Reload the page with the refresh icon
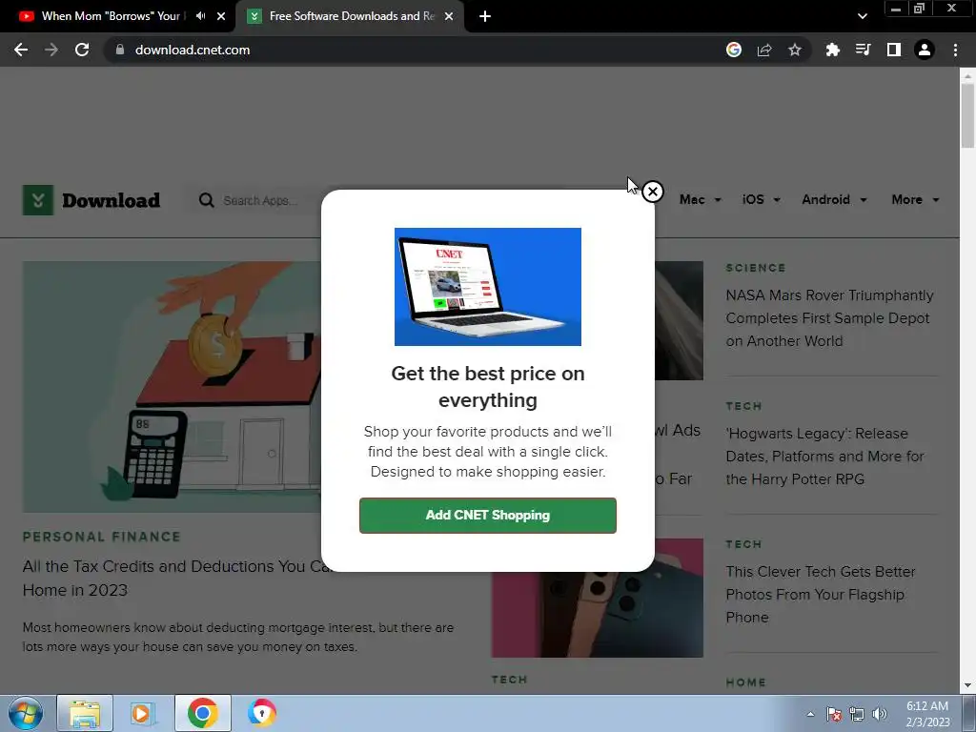 click(x=82, y=50)
